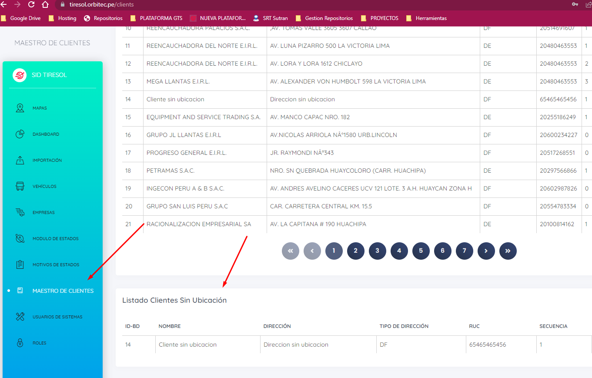Image resolution: width=592 pixels, height=378 pixels.
Task: Jump to last page double arrow
Action: coord(508,251)
